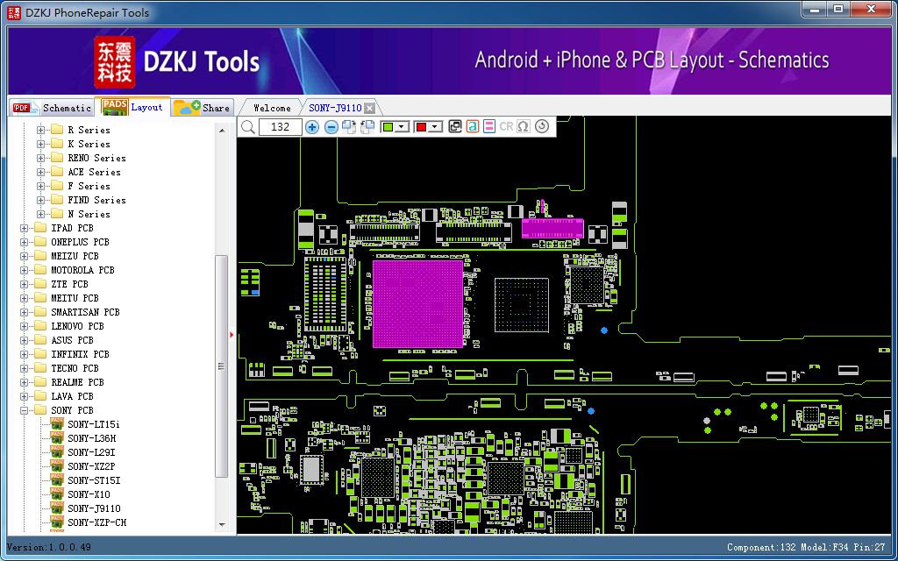Collapse the SONY PCB folder
The width and height of the screenshot is (898, 561).
(x=24, y=410)
